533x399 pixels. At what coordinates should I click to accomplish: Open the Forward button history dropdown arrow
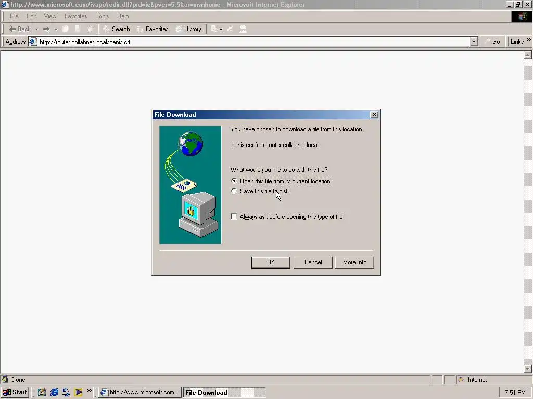(56, 29)
